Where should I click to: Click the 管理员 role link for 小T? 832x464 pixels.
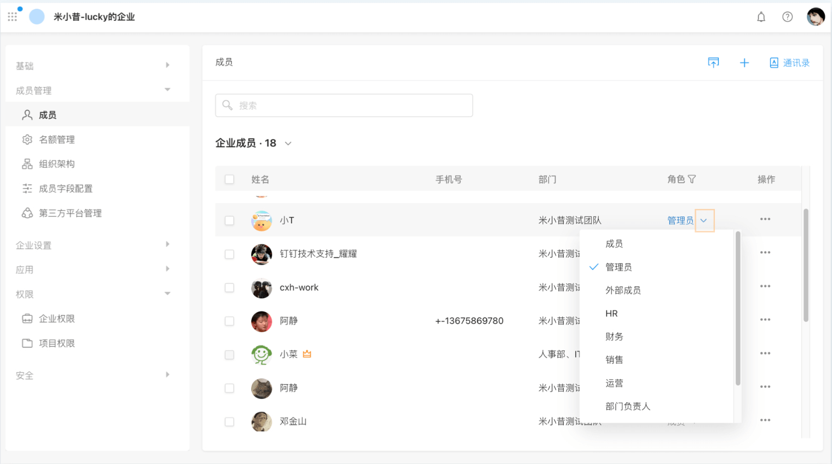pos(680,220)
